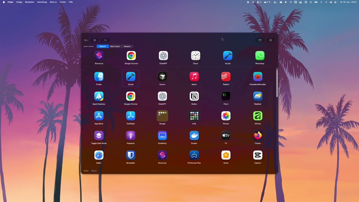
Task: Launch Xcode from the Quick Access row
Action: pos(228,56)
